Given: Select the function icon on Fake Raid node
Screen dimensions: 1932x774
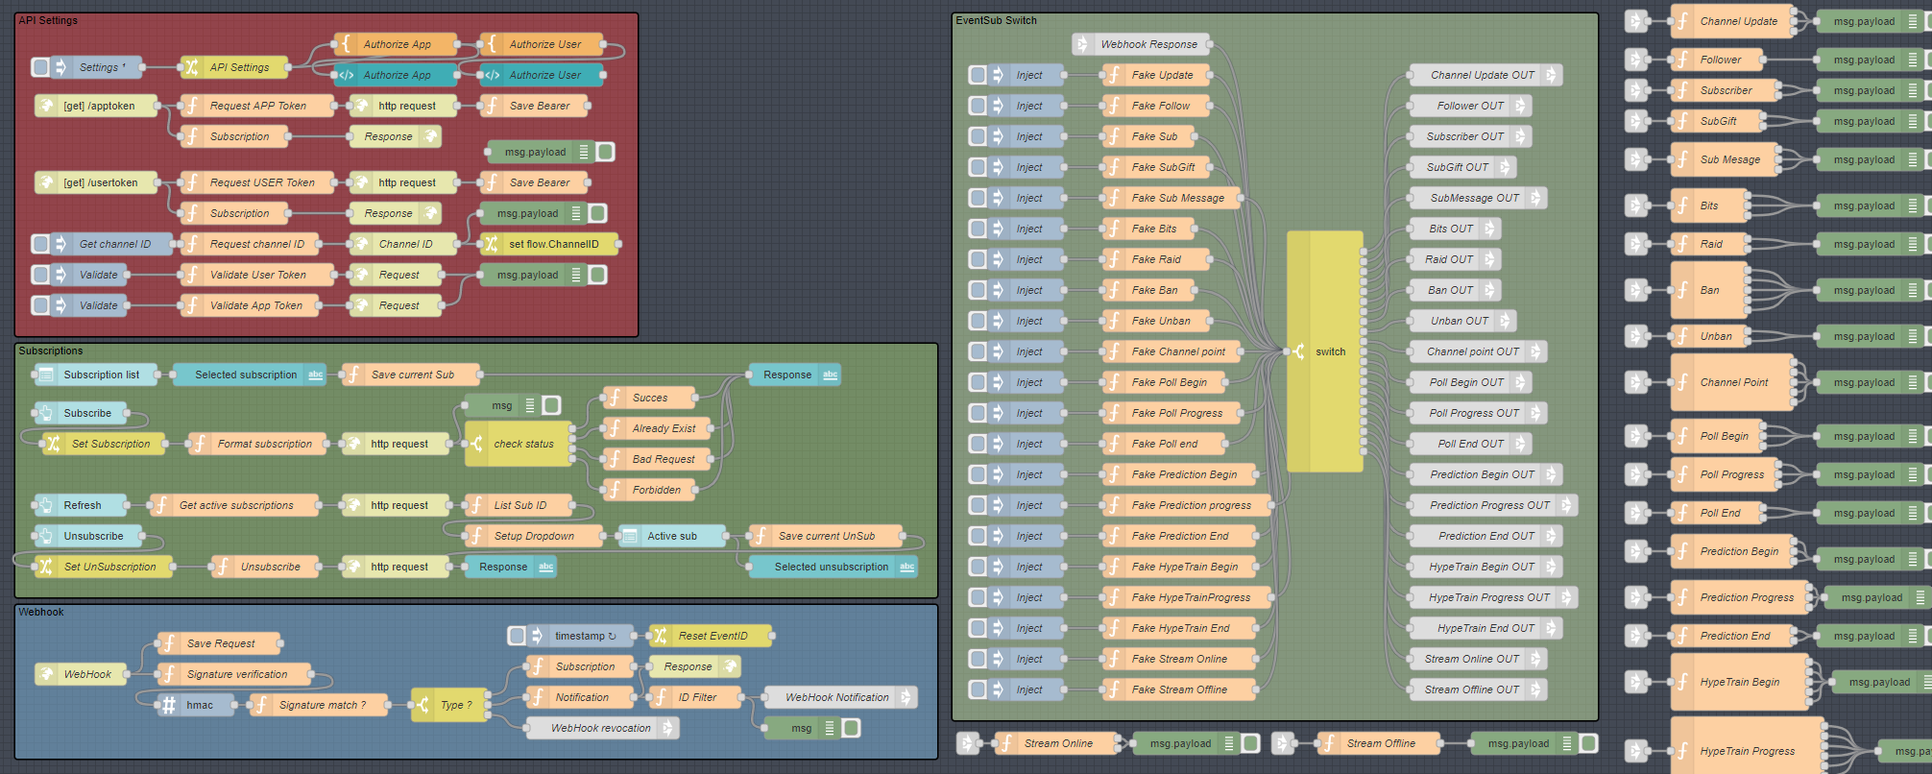Looking at the screenshot, I should tap(1114, 259).
